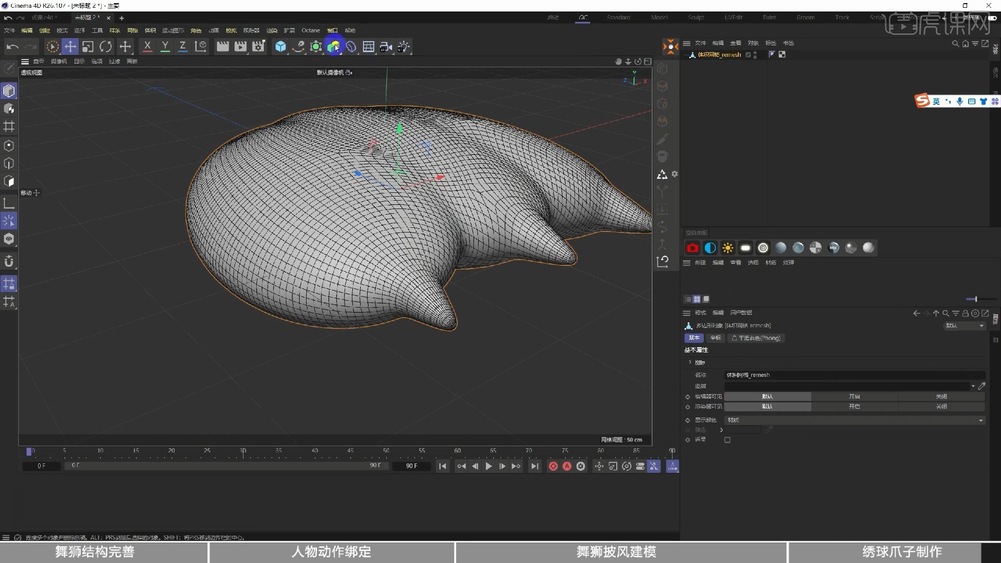This screenshot has height=563, width=1001.
Task: Click the back arrow in attribute manager
Action: point(916,313)
